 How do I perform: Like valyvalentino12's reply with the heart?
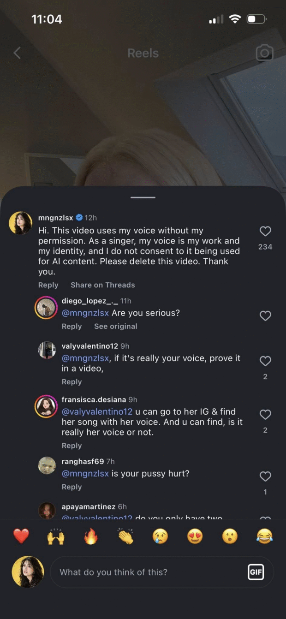click(x=265, y=361)
